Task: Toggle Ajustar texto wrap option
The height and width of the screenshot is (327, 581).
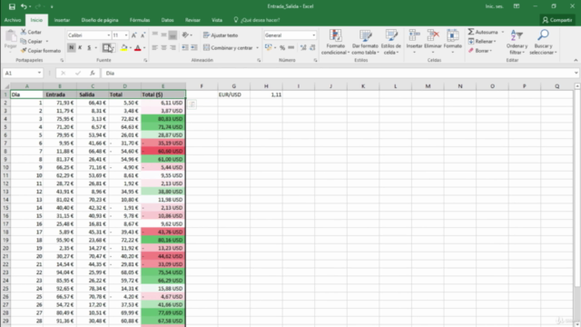Action: coord(221,35)
